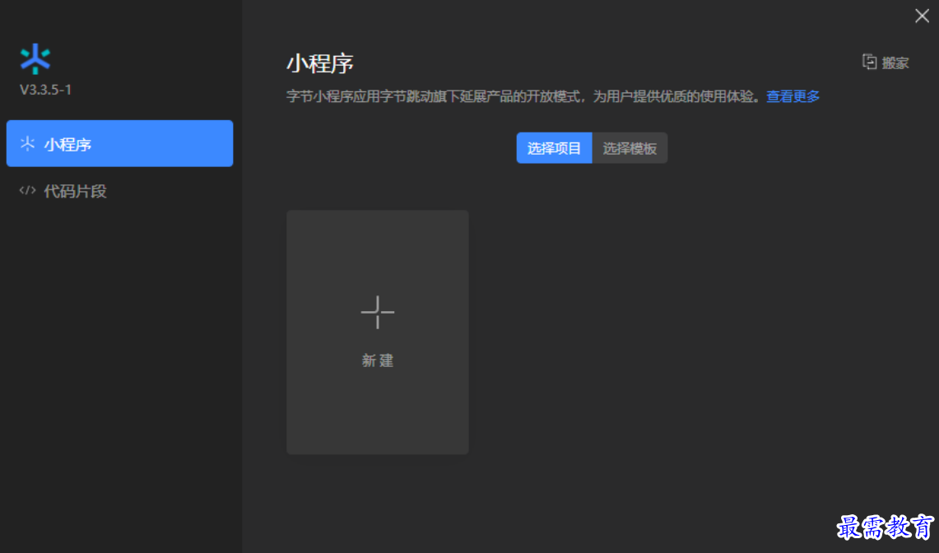Image resolution: width=939 pixels, height=553 pixels.
Task: Open the 小程序 sidebar section
Action: 120,144
